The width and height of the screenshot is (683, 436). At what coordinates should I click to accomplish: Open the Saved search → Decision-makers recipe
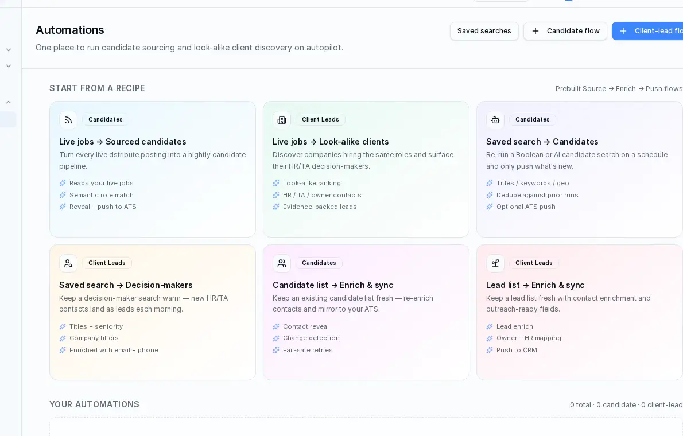[x=153, y=312]
